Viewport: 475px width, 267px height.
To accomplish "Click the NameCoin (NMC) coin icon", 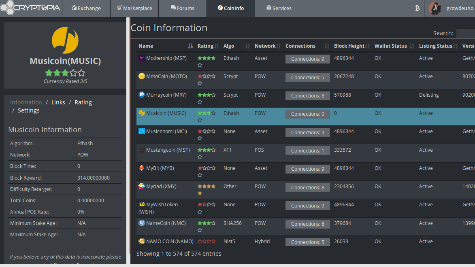I will point(141,223).
